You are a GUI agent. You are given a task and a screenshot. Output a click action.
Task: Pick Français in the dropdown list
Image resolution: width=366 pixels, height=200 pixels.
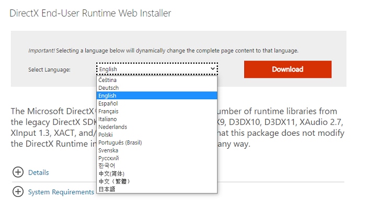[157, 111]
